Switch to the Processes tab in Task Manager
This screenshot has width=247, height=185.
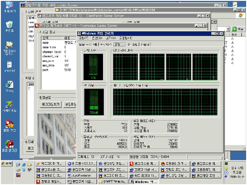tap(106, 45)
